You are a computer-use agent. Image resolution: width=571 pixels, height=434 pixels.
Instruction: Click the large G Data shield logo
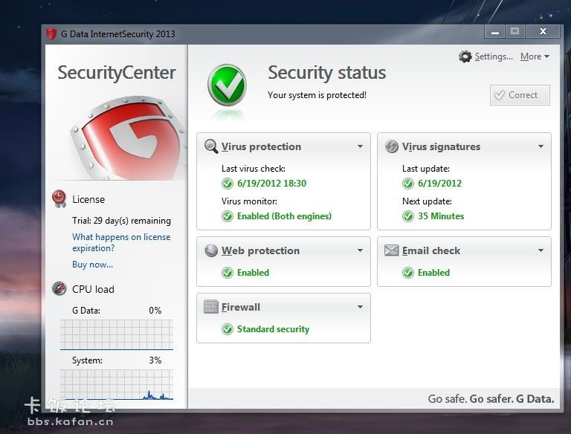tap(127, 137)
